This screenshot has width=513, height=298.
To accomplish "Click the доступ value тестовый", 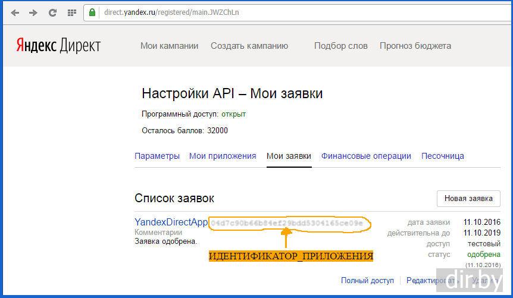I will coord(484,244).
